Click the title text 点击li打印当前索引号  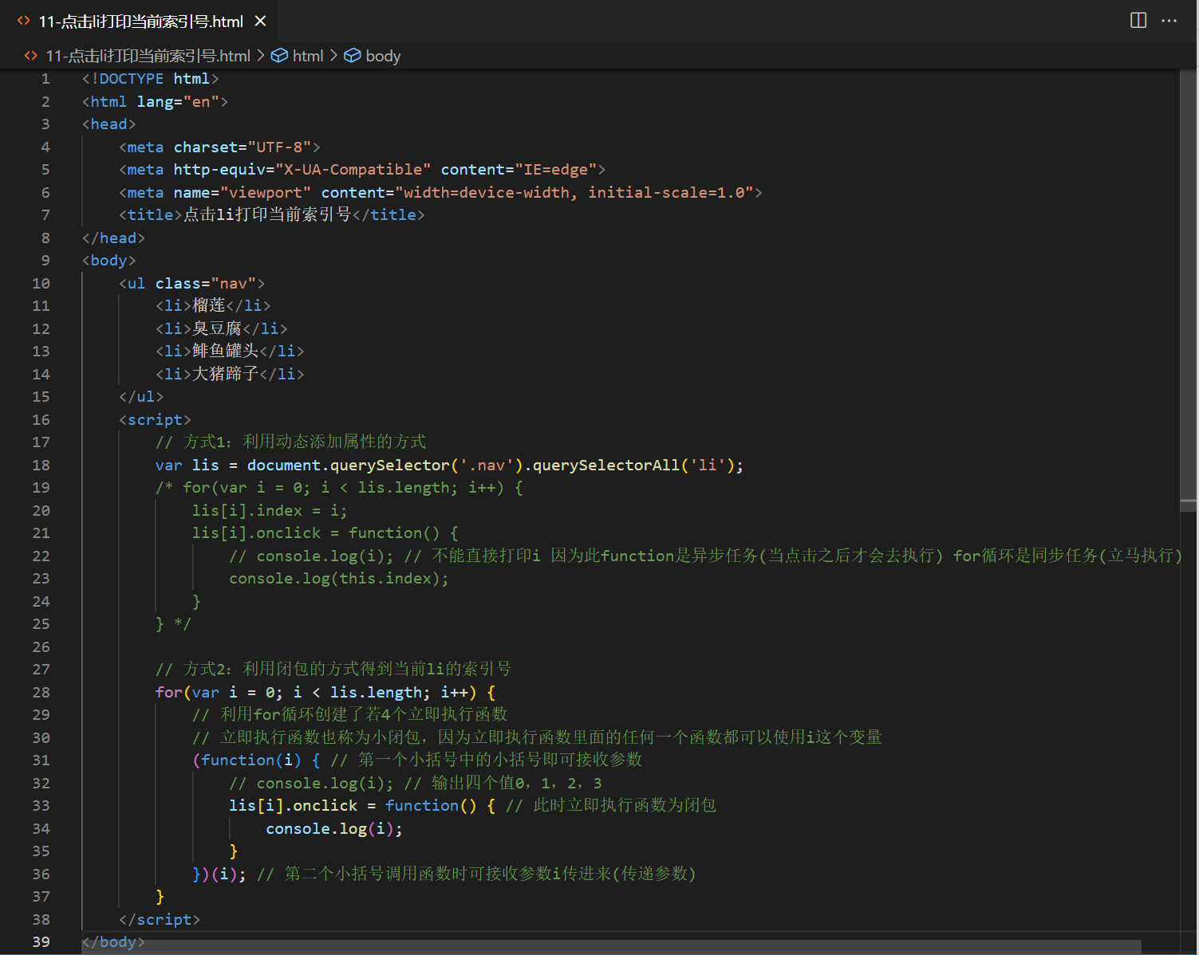click(x=267, y=215)
